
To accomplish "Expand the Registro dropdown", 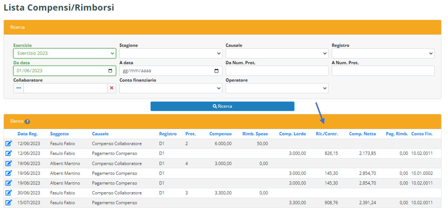I will tap(383, 53).
